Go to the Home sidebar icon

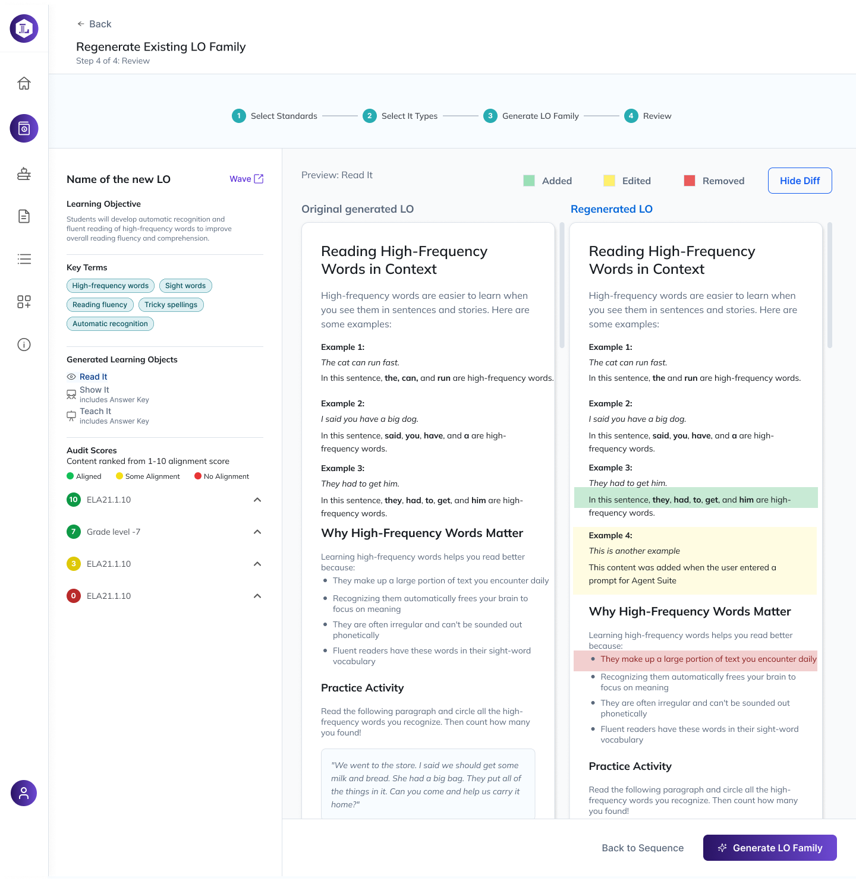click(x=24, y=83)
